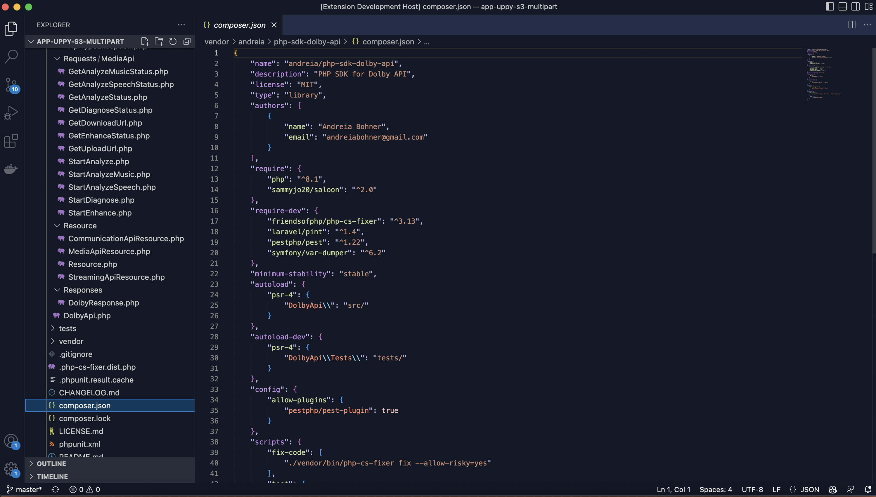876x497 pixels.
Task: Split the editor to the right
Action: pos(852,25)
